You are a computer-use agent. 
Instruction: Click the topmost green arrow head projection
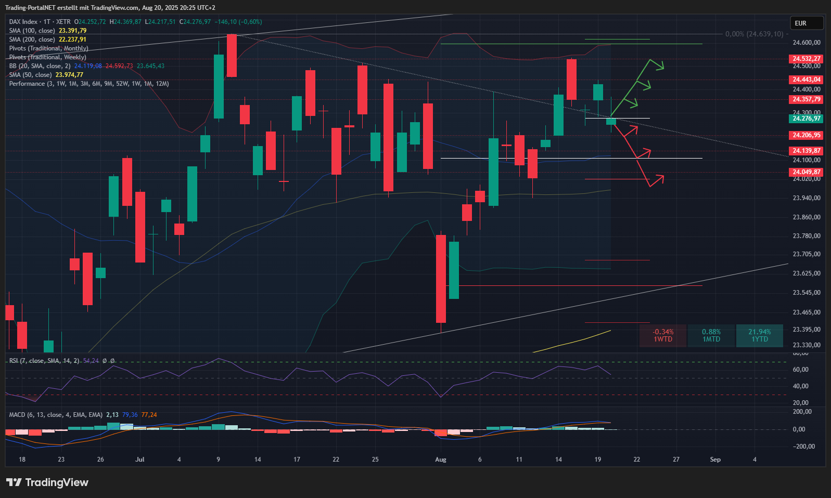[x=659, y=66]
